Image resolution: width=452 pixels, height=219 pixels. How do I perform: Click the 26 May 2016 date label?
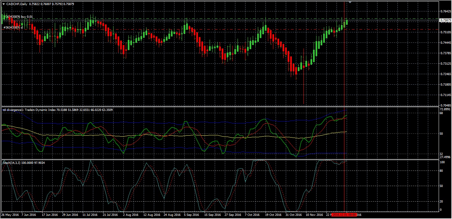pos(10,215)
